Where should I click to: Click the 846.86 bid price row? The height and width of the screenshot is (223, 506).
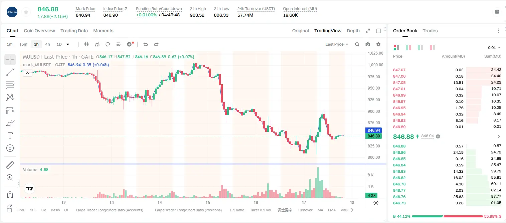point(447,152)
